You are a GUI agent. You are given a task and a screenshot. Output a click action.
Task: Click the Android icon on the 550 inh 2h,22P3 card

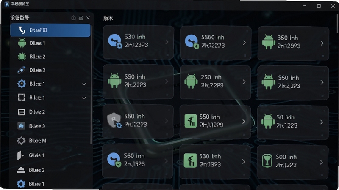(x=114, y=81)
